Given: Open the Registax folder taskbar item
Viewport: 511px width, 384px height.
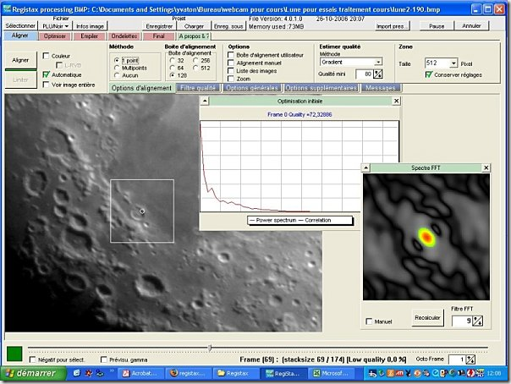Looking at the screenshot, I should (236, 373).
